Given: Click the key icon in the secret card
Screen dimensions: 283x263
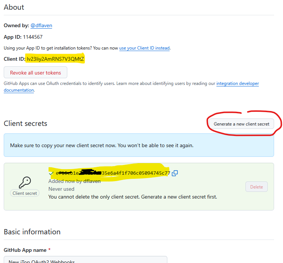Looking at the screenshot, I should (x=25, y=182).
